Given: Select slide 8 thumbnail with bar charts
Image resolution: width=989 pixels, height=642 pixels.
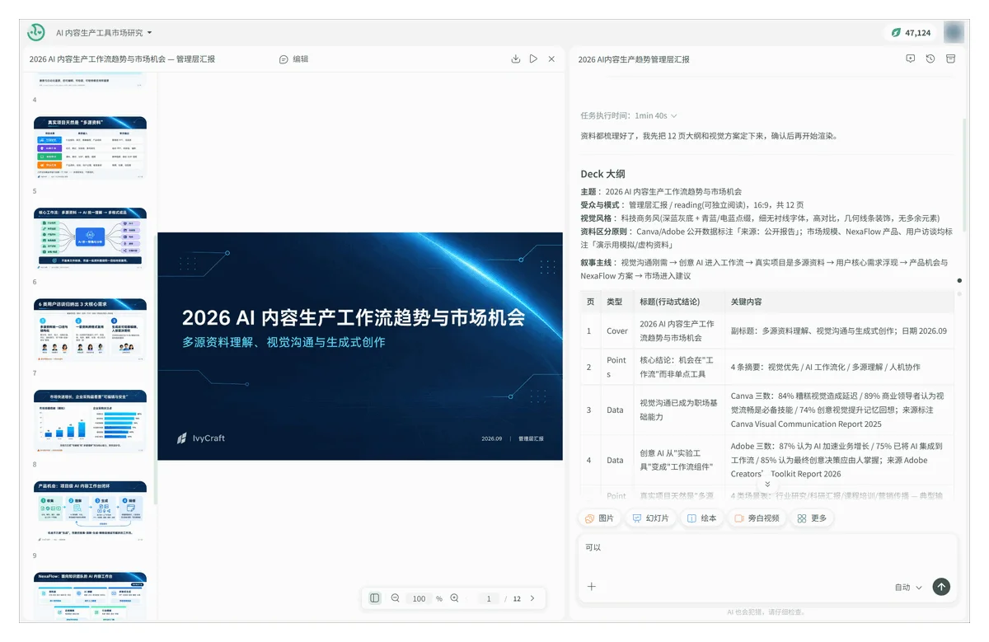Looking at the screenshot, I should tap(91, 422).
